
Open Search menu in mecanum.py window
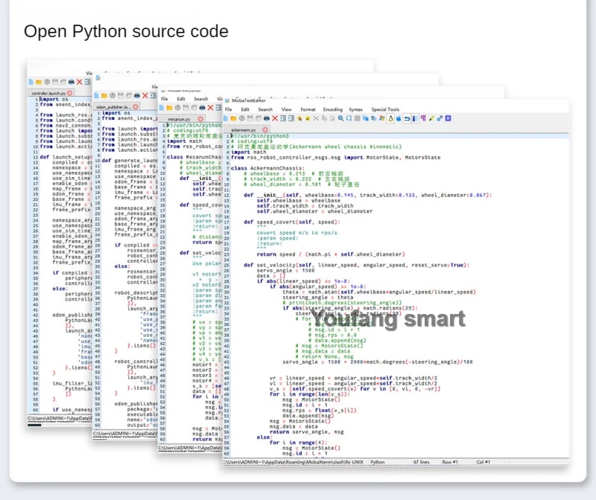point(200,99)
